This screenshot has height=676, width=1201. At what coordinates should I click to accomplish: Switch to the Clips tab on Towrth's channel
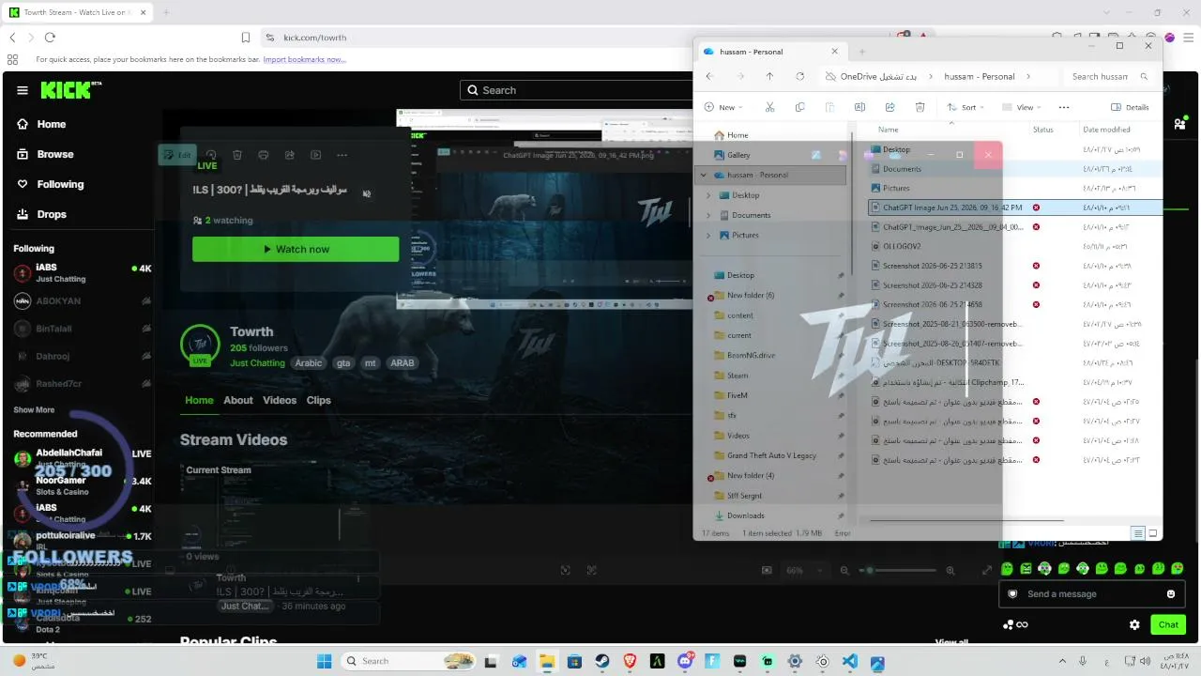click(319, 400)
